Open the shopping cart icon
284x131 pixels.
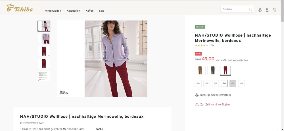tap(275, 10)
